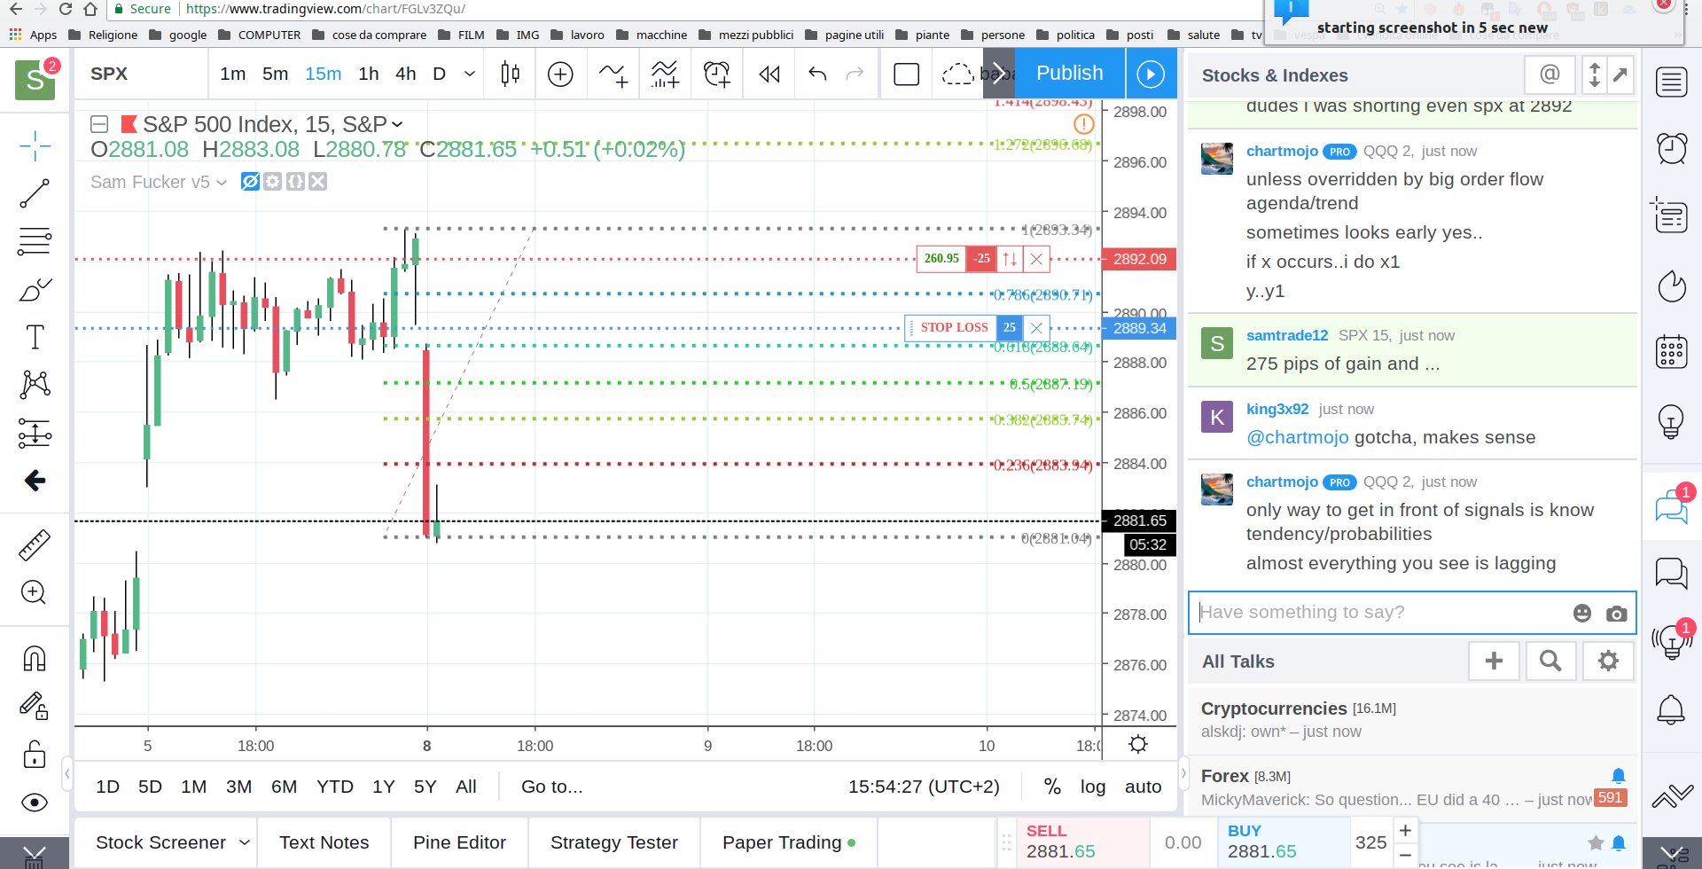This screenshot has width=1702, height=869.
Task: Open the candlestick chart style menu
Action: [510, 74]
